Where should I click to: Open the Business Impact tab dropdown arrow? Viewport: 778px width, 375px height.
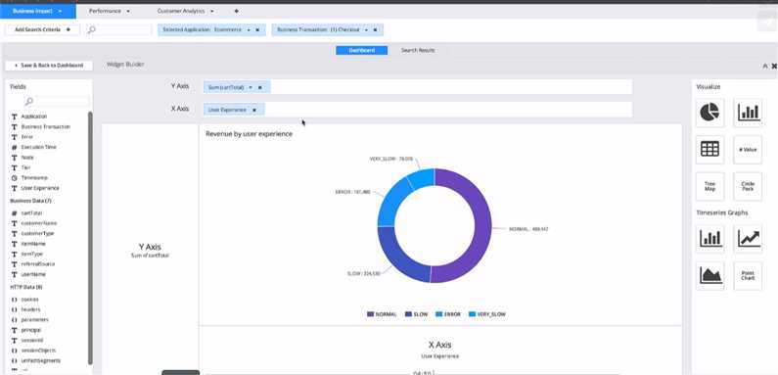point(60,11)
